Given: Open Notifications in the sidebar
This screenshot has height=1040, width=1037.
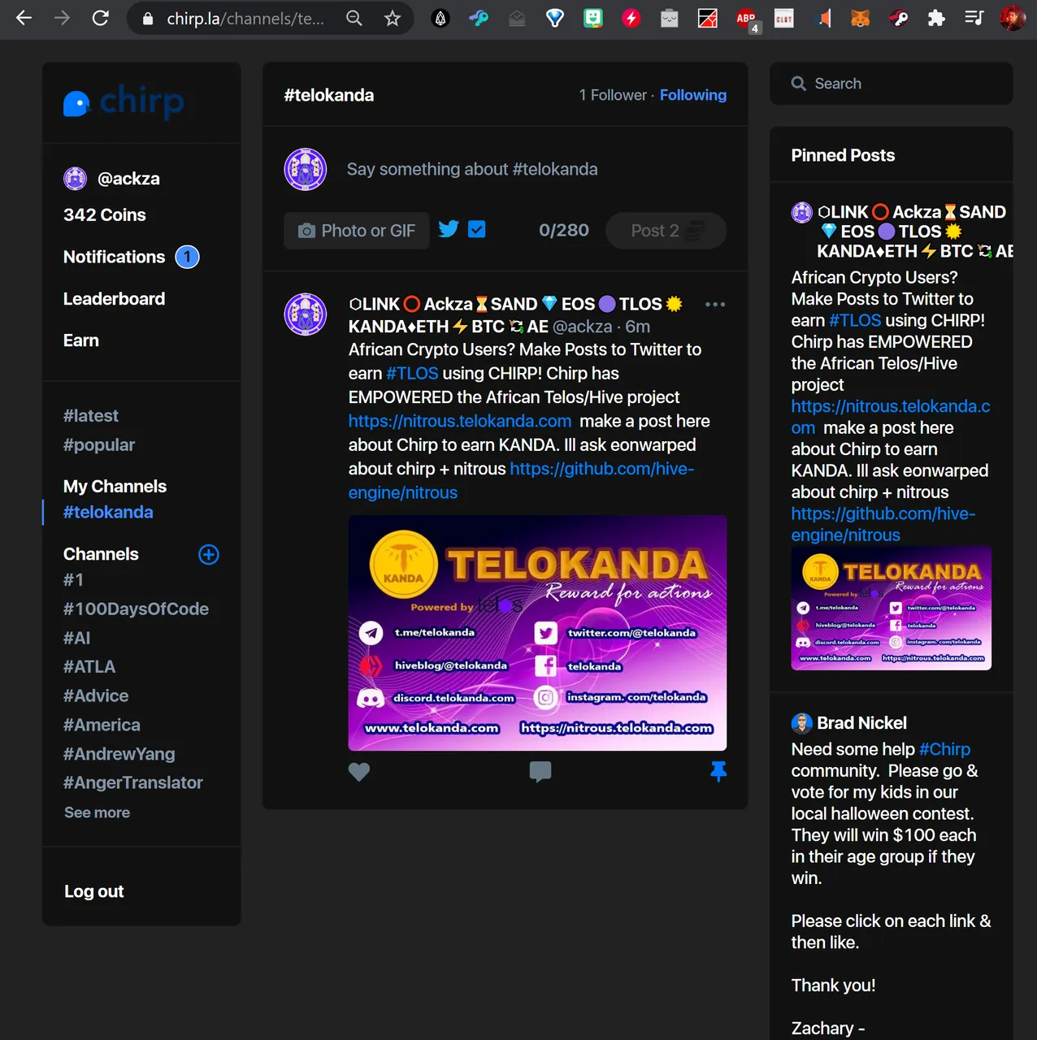Looking at the screenshot, I should (x=114, y=257).
